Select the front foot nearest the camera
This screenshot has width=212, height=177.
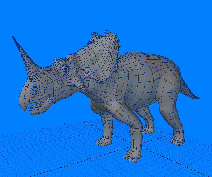(x=132, y=156)
